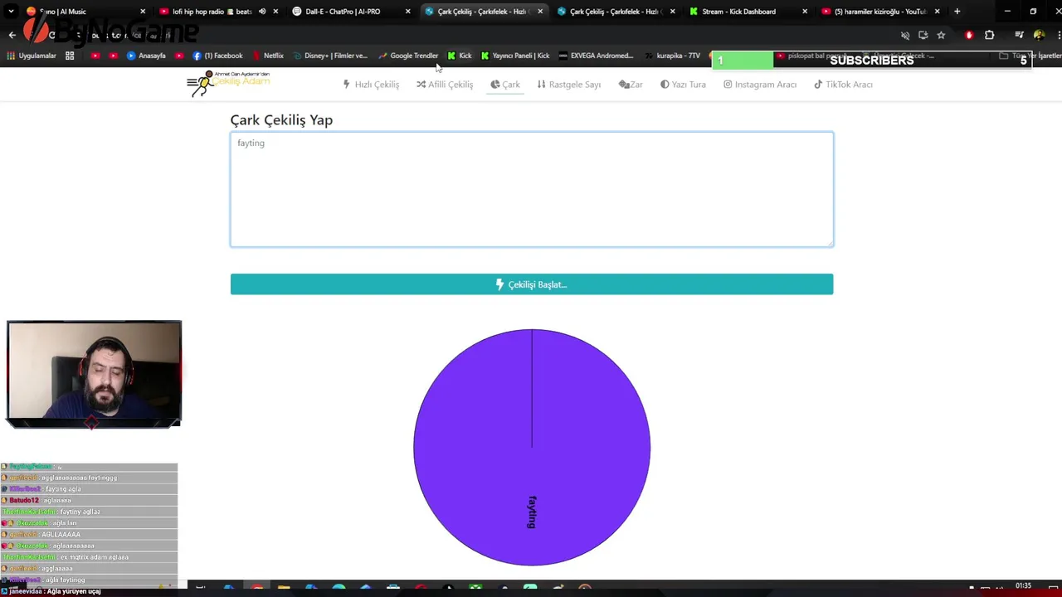This screenshot has height=597, width=1062.
Task: Open the Afilli Çekiliş page
Action: pos(445,85)
